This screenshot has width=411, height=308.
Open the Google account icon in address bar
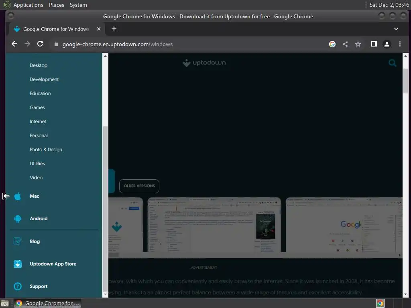click(332, 44)
